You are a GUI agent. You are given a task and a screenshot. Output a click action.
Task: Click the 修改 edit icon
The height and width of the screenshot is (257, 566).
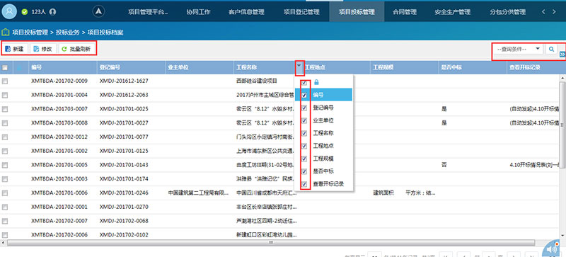pos(37,49)
